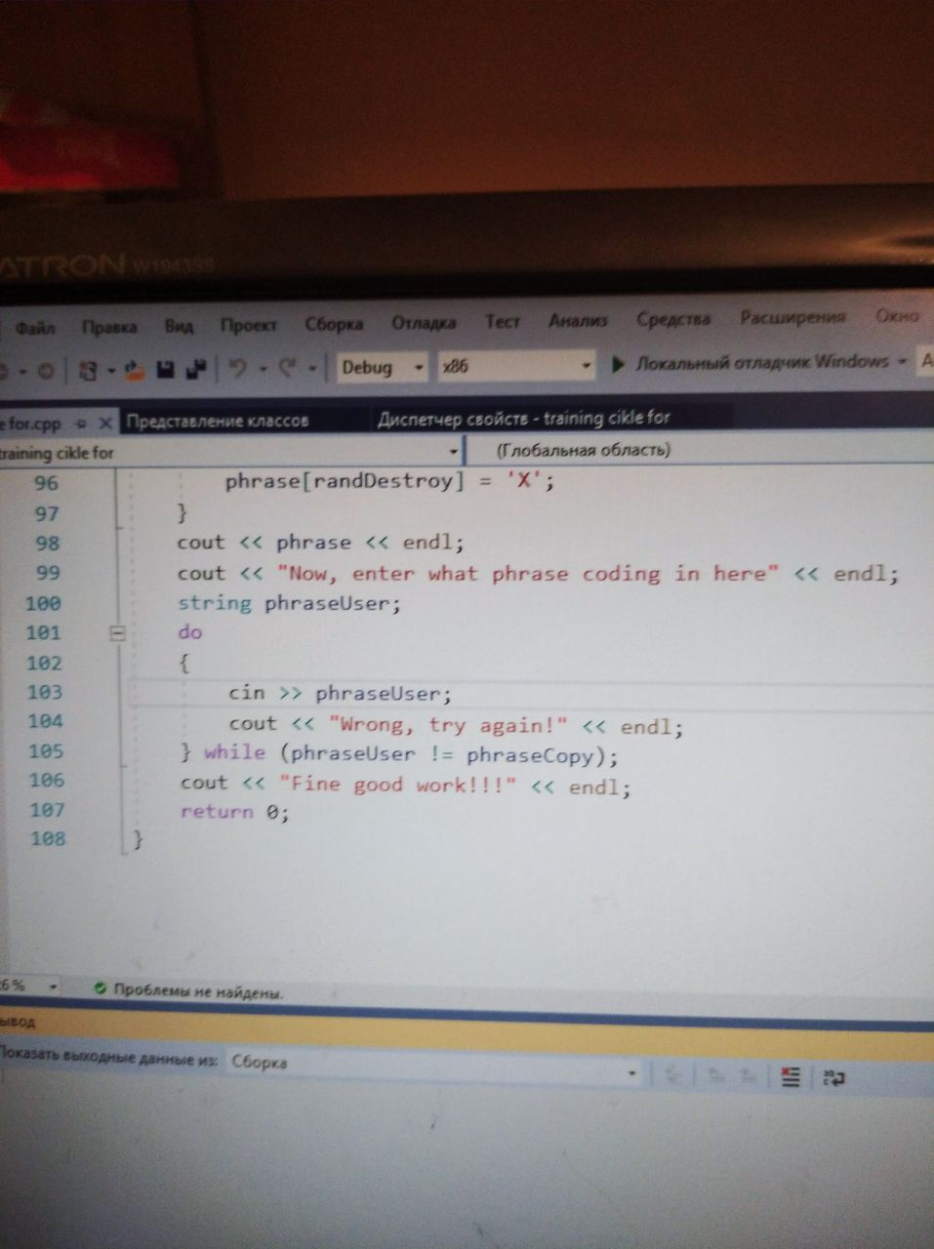934x1249 pixels.
Task: Open the Отладка menu
Action: pyautogui.click(x=424, y=323)
